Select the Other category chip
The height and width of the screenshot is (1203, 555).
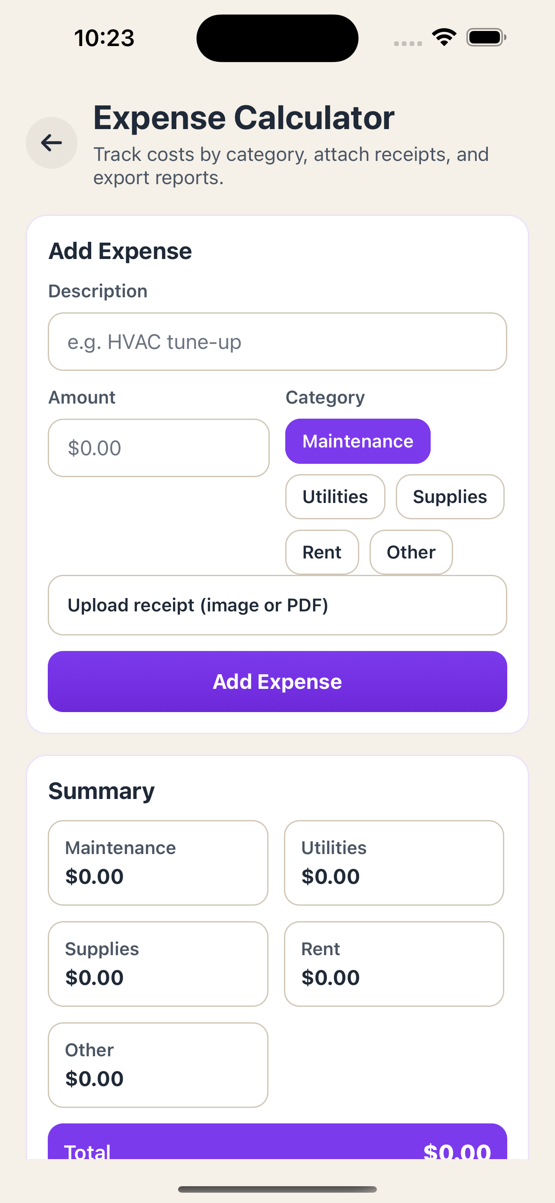point(410,552)
